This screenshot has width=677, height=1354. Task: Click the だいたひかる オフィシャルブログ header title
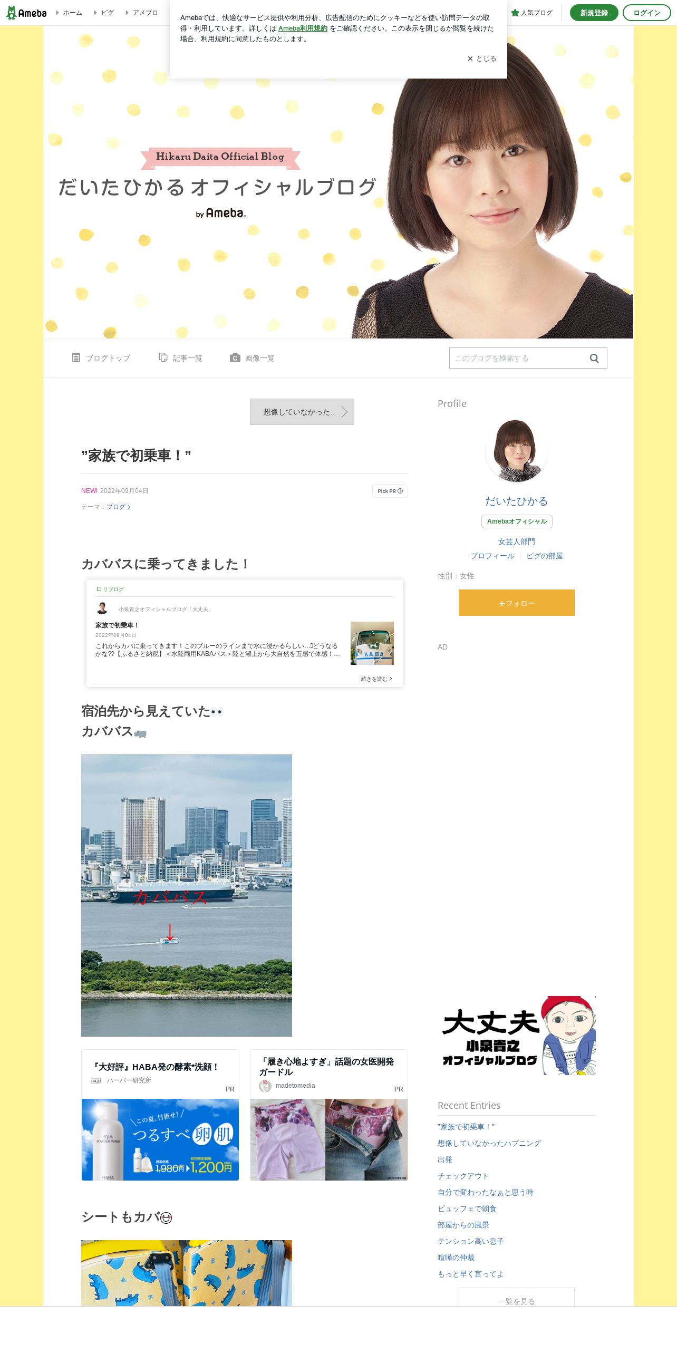217,187
